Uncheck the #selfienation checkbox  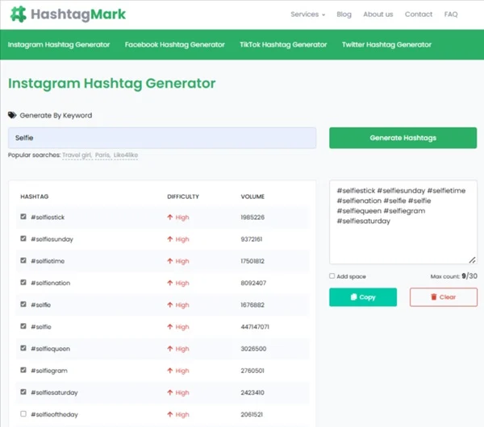point(23,282)
